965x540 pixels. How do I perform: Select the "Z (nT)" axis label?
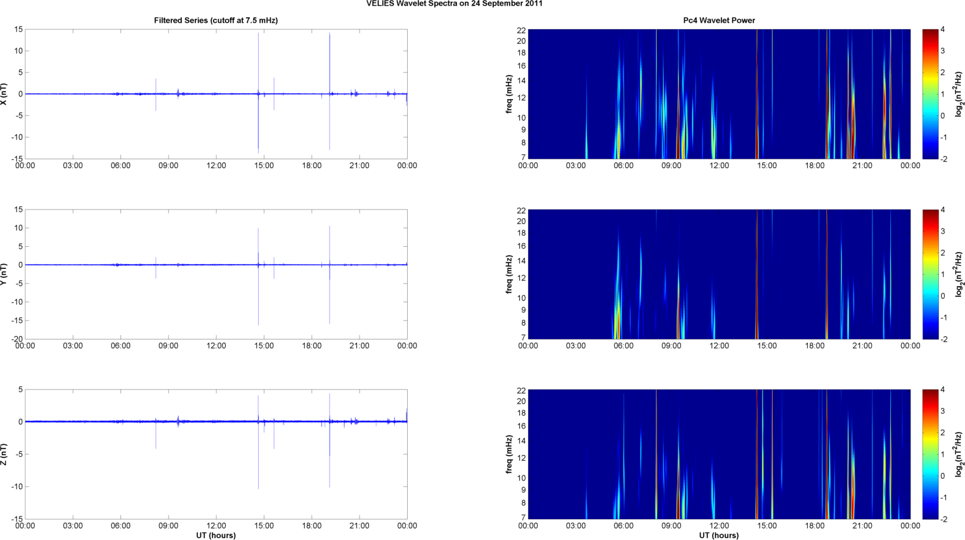4,454
